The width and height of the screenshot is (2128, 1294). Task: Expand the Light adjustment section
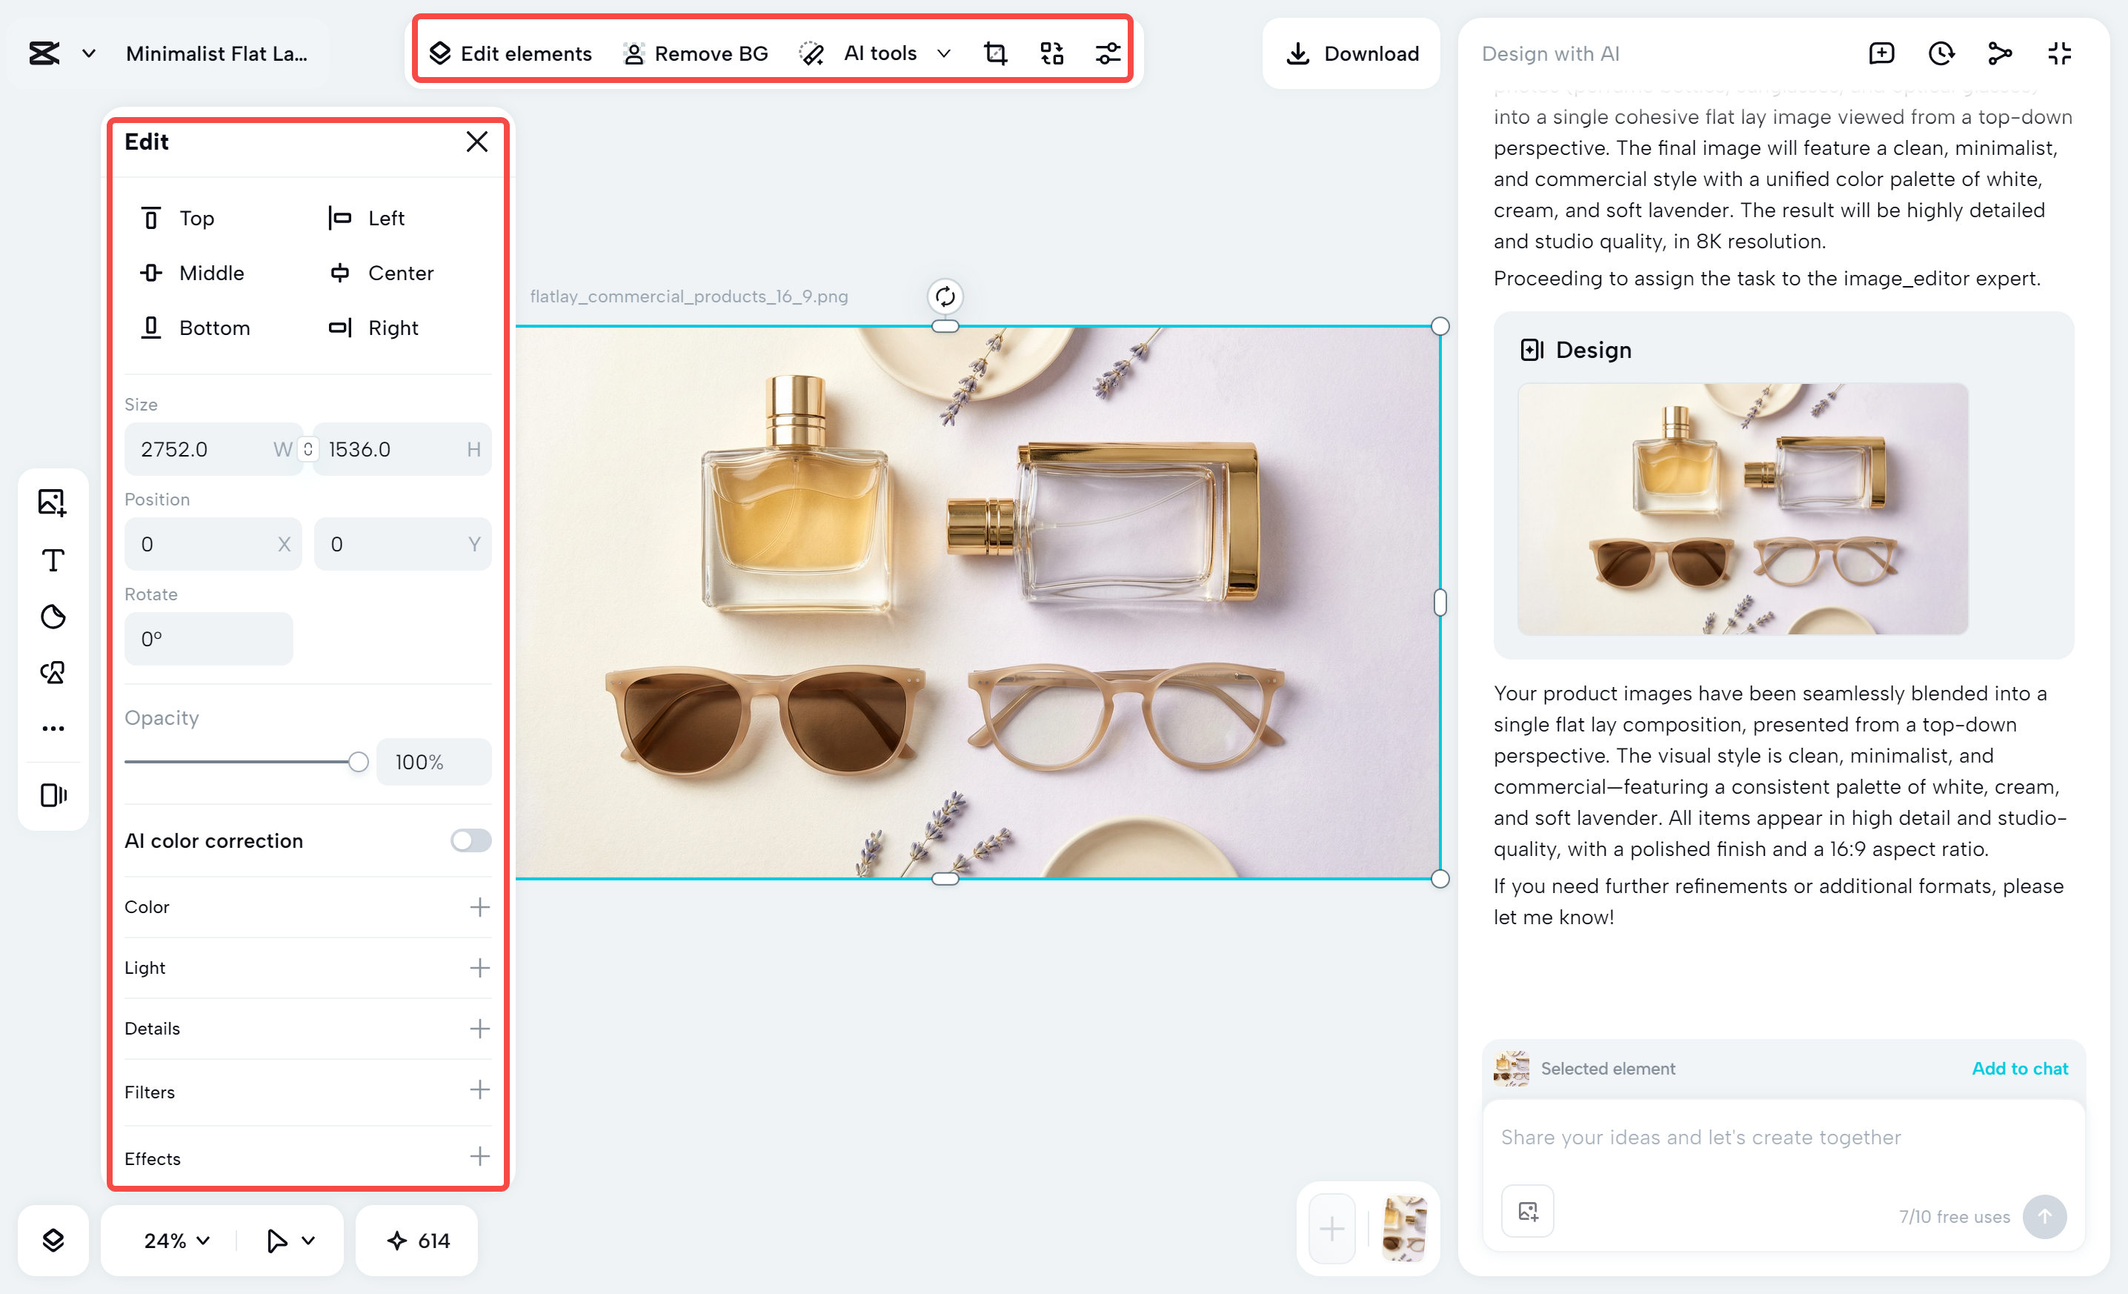(x=479, y=967)
